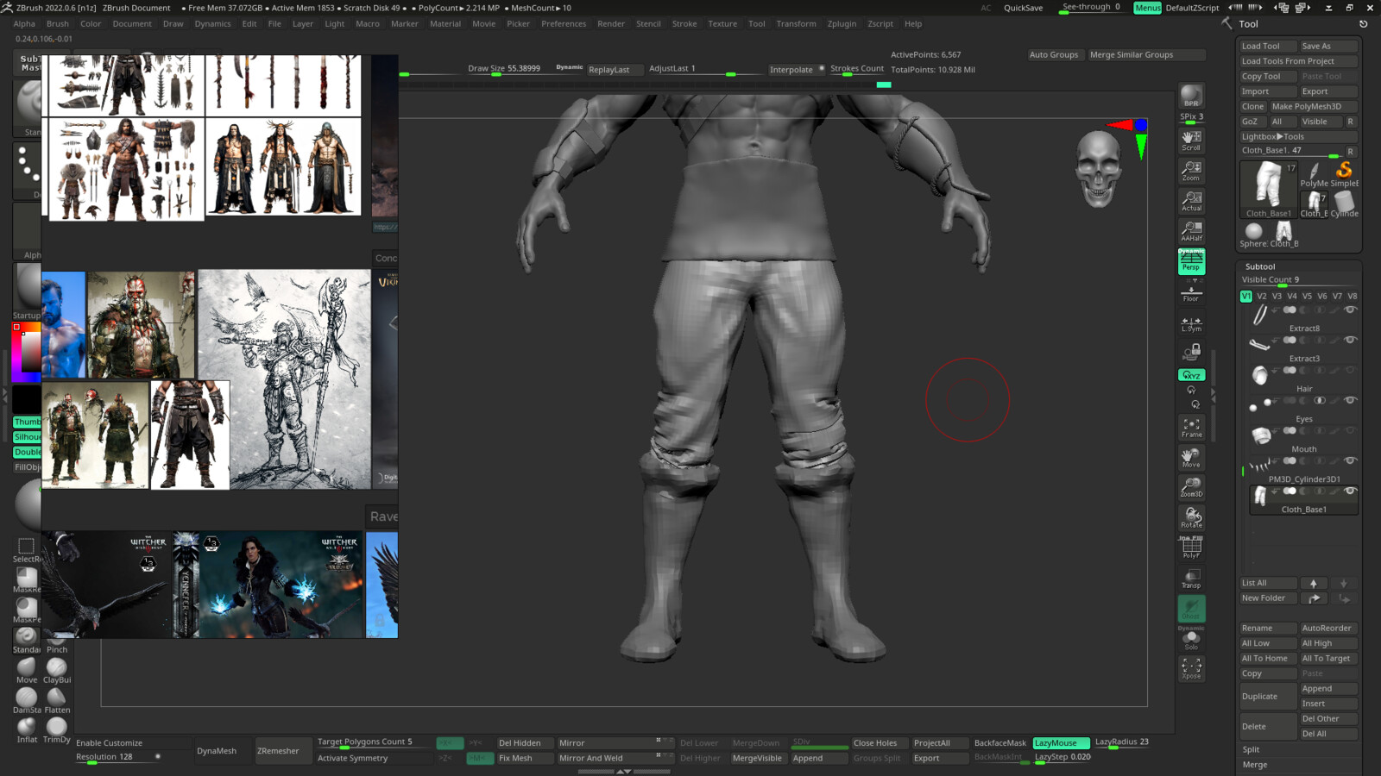
Task: Toggle LazyMouse on or off
Action: pos(1060,743)
